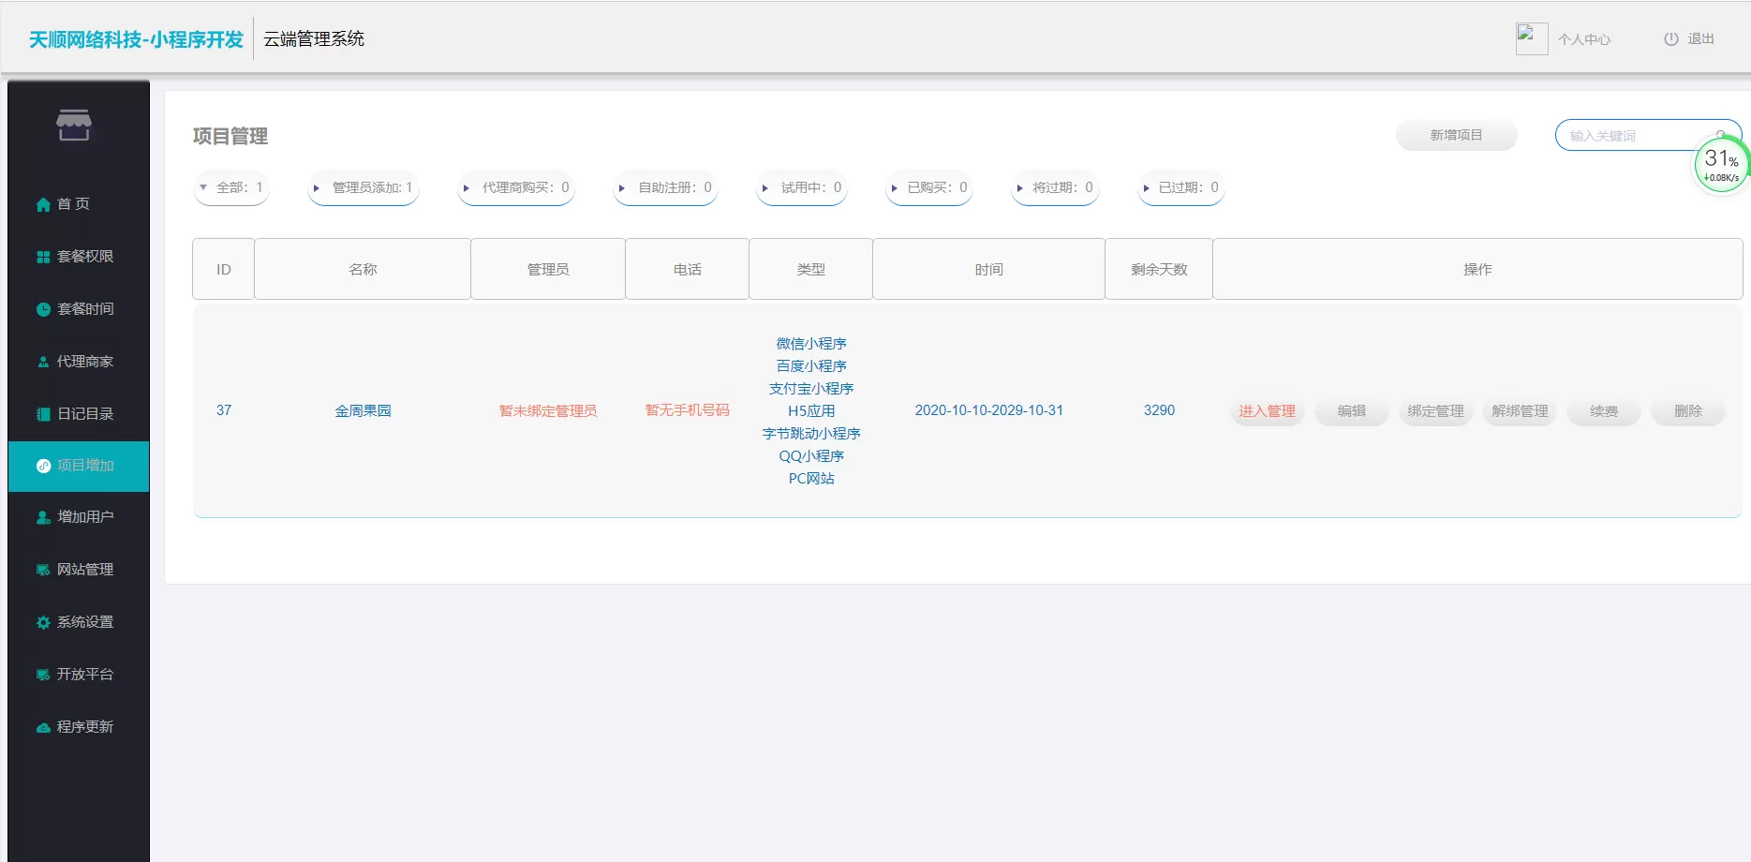Click 删除 for project 金周果园
This screenshot has height=862, width=1751.
(x=1687, y=411)
